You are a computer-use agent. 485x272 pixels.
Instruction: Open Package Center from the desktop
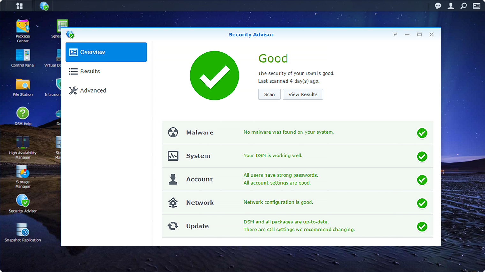pyautogui.click(x=23, y=26)
